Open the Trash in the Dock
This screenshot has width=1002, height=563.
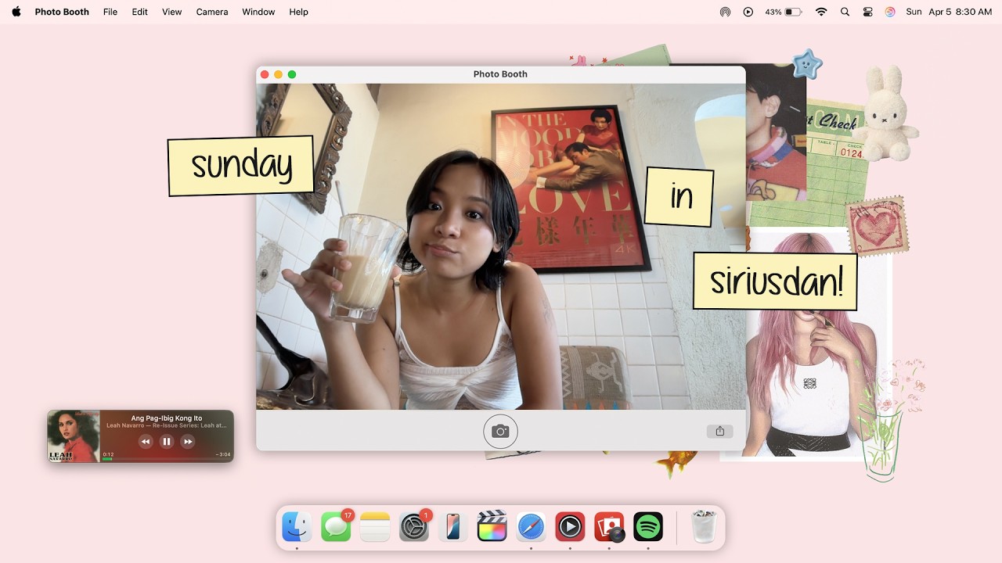pyautogui.click(x=705, y=526)
